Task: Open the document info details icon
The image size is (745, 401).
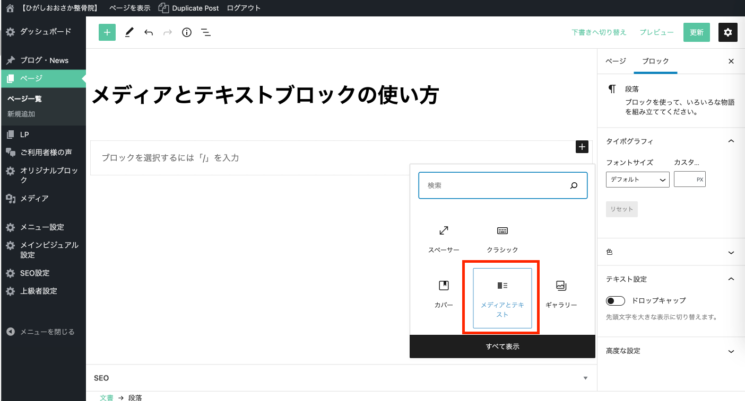Action: [187, 32]
